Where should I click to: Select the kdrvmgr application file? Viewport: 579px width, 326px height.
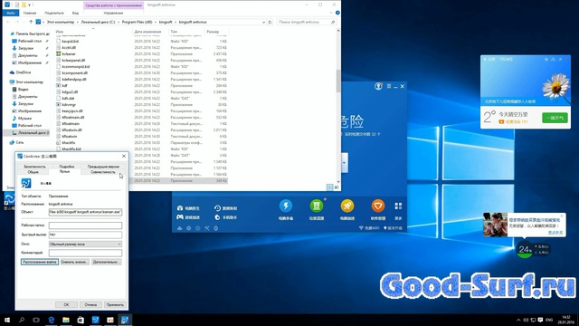pos(69,105)
